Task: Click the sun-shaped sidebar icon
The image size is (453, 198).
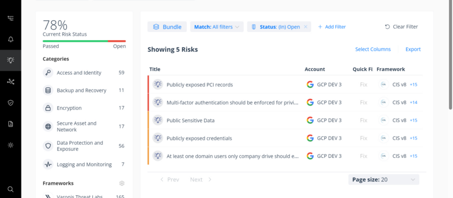Action: tap(10, 145)
